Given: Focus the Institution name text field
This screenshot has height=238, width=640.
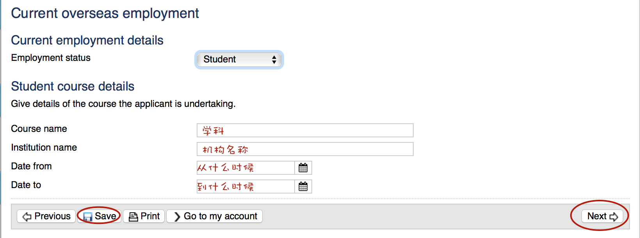Looking at the screenshot, I should [x=305, y=149].
